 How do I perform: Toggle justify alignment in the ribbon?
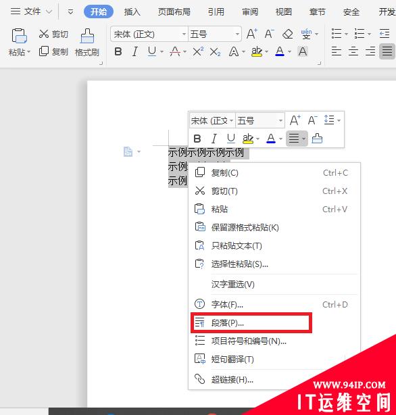pos(387,51)
